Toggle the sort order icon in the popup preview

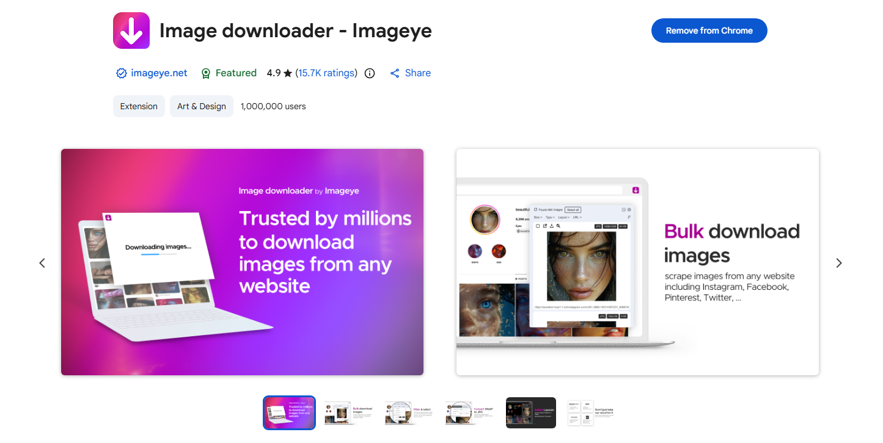(x=629, y=217)
